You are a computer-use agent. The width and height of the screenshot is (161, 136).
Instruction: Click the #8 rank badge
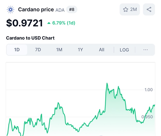click(x=72, y=10)
